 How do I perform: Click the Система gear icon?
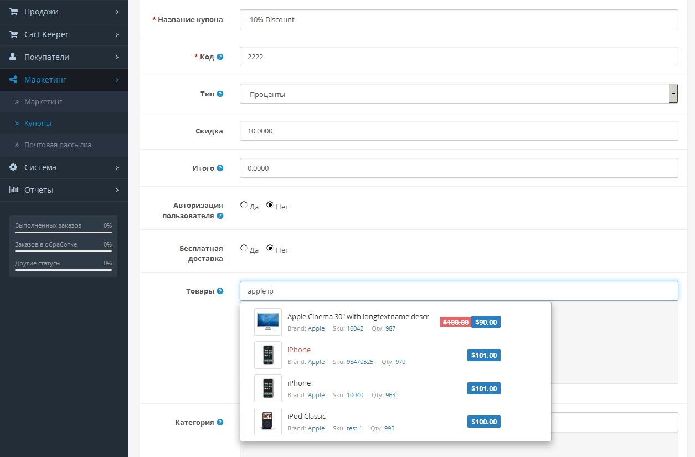click(14, 167)
